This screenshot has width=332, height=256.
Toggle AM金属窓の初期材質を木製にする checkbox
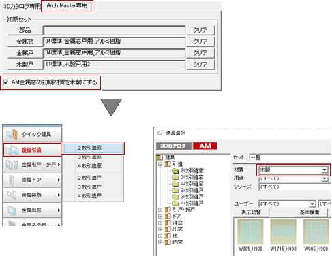click(5, 82)
